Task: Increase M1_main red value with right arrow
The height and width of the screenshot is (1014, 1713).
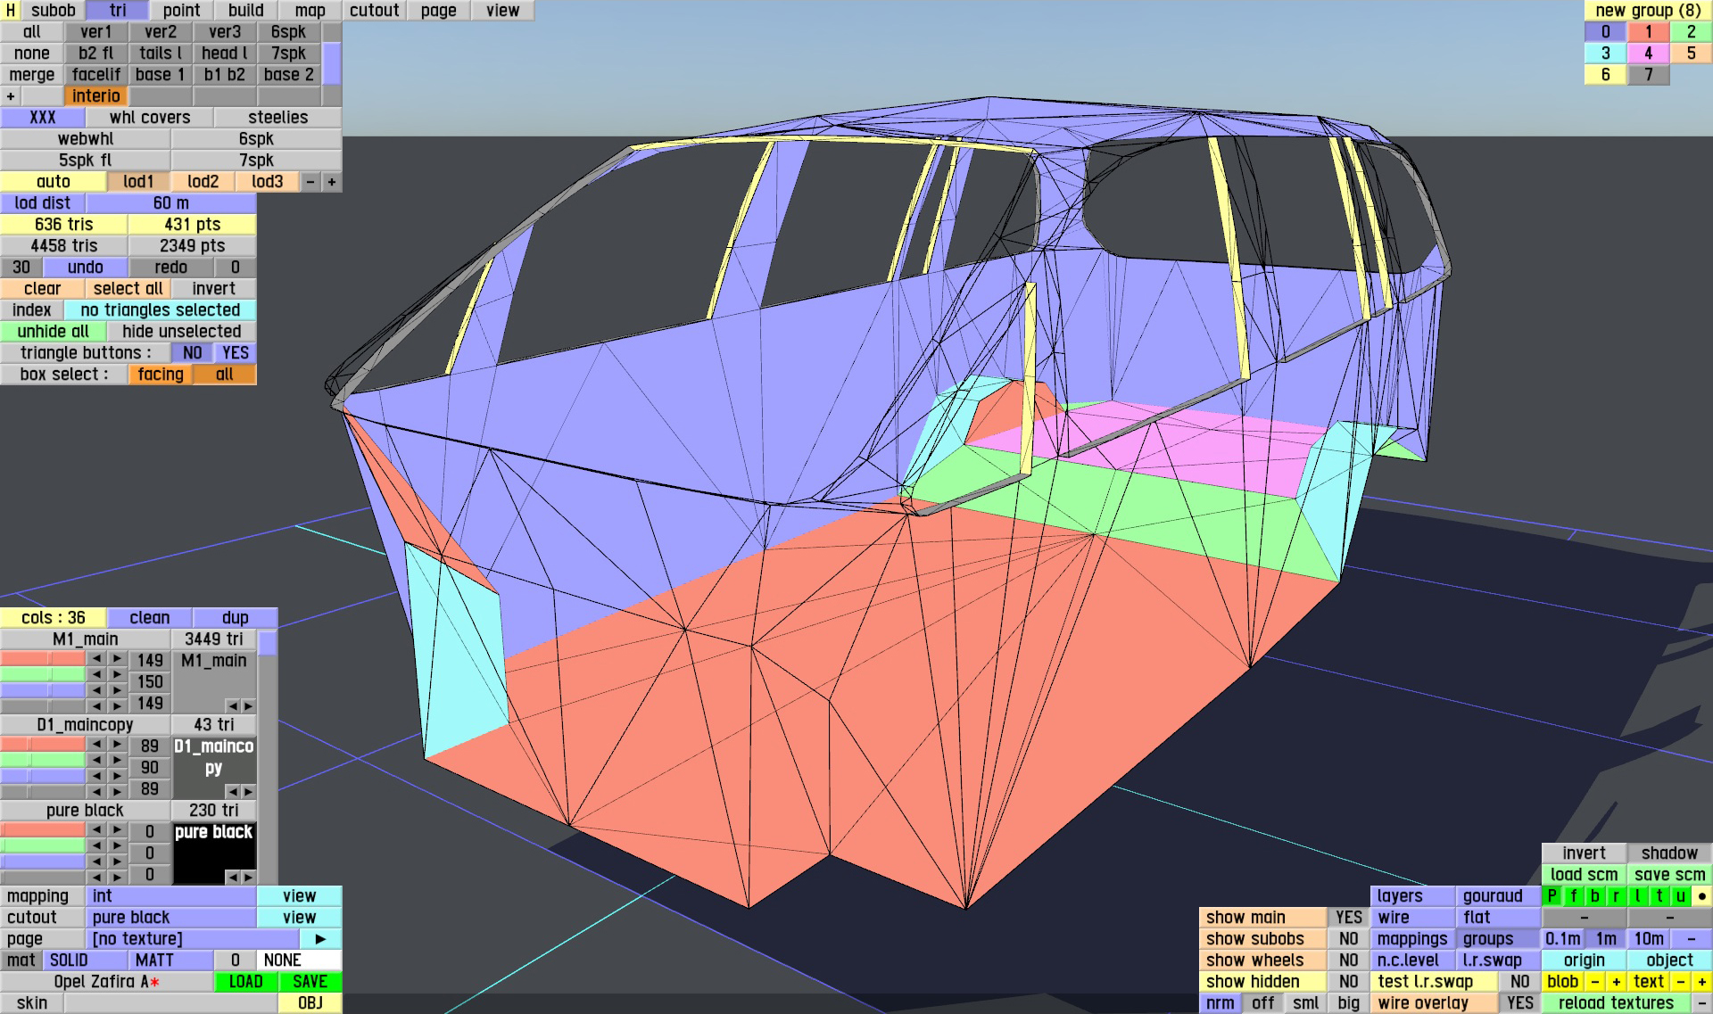Action: [x=117, y=659]
